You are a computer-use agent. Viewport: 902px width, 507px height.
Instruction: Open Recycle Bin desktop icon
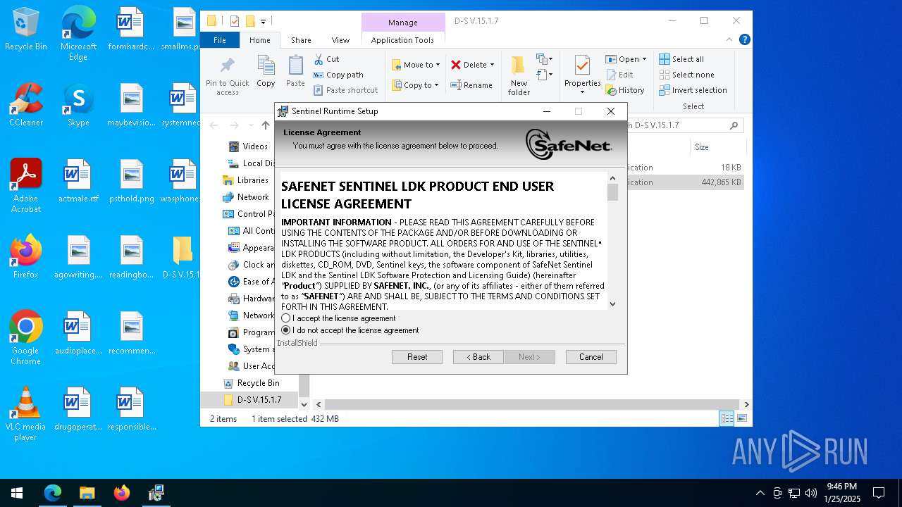[26, 30]
